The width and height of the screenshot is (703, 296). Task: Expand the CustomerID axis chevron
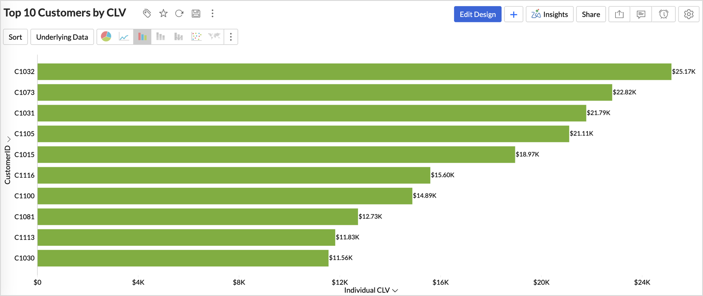click(8, 139)
